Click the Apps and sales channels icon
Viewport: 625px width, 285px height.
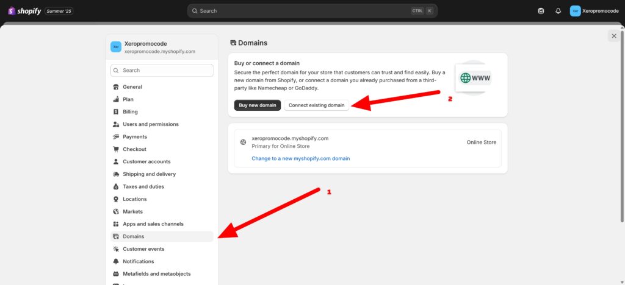116,224
